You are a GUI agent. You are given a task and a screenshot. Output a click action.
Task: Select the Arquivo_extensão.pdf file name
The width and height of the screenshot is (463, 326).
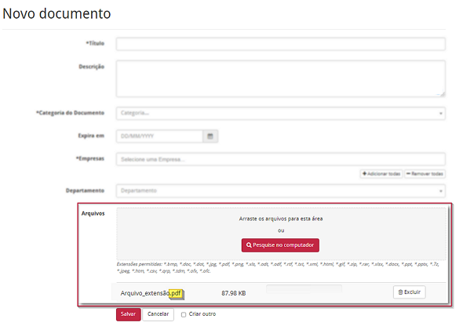151,293
